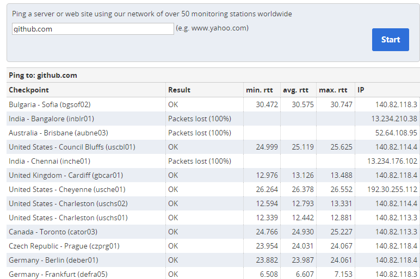
Task: Focus the github.com host input field
Action: tap(93, 29)
